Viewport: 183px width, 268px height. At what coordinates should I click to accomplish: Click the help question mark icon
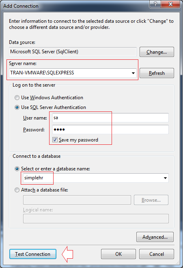tap(155, 4)
